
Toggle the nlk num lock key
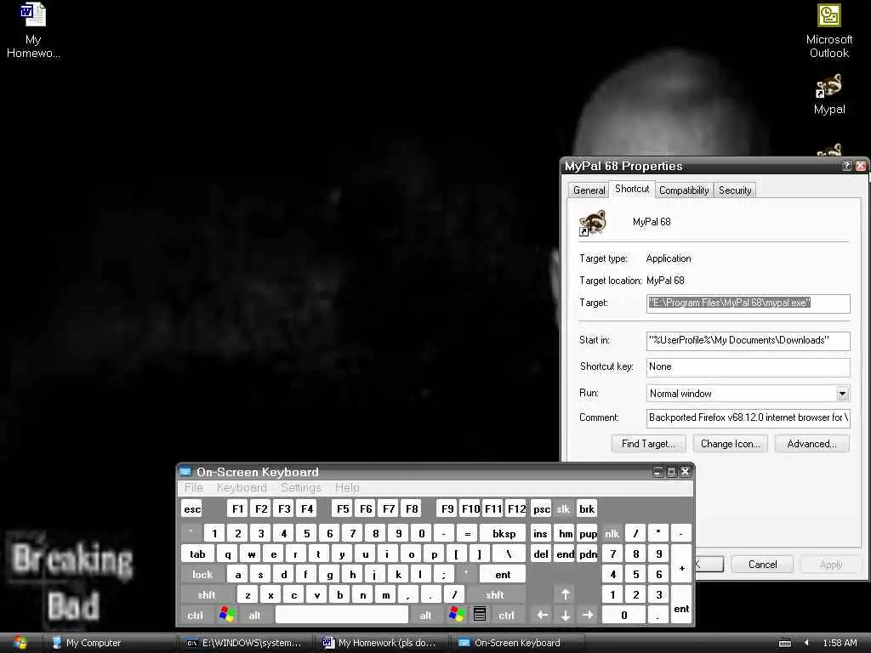point(612,534)
